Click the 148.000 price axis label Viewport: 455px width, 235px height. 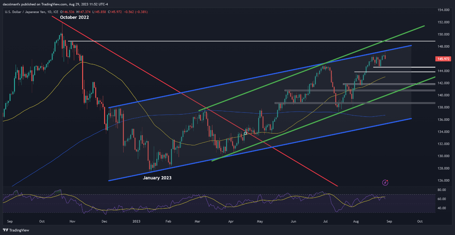coord(443,46)
